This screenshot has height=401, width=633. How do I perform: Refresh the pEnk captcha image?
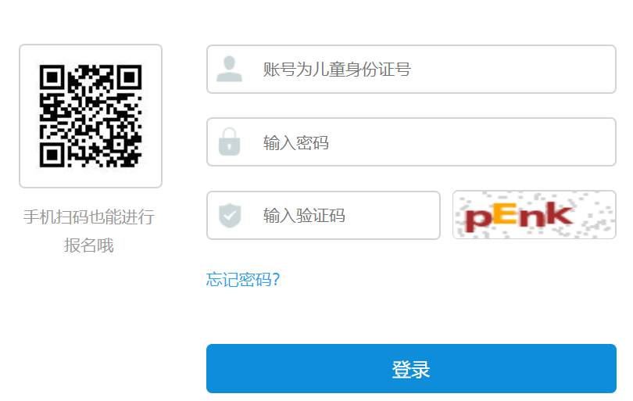pyautogui.click(x=534, y=215)
